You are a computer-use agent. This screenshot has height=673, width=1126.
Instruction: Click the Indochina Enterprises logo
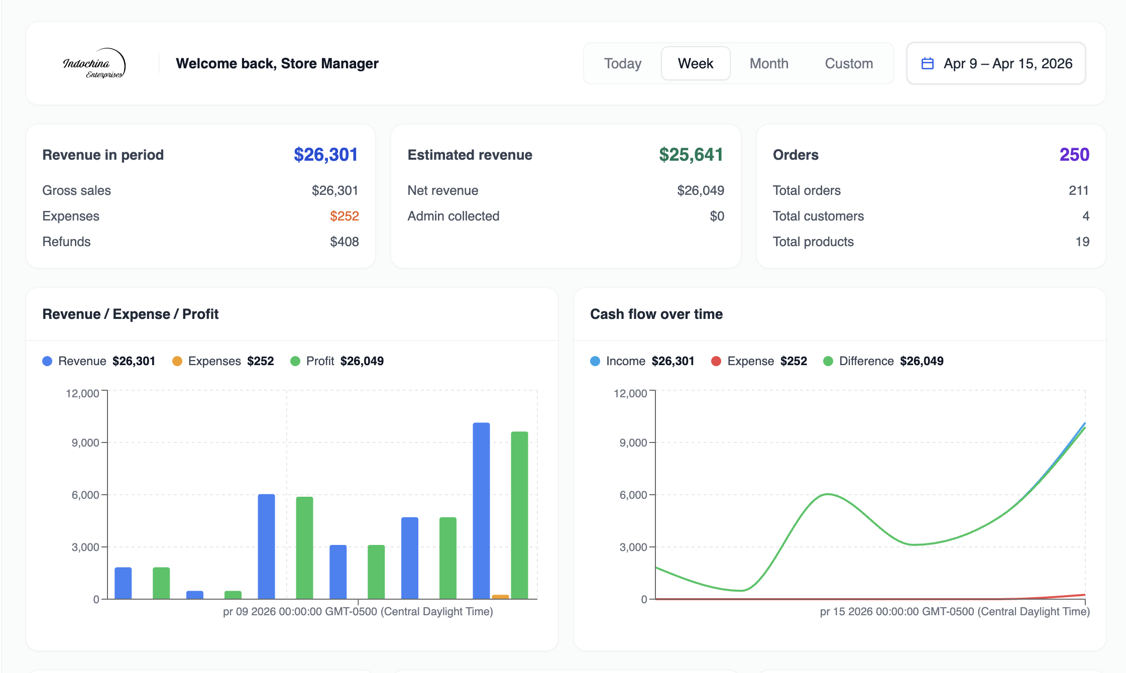[94, 64]
